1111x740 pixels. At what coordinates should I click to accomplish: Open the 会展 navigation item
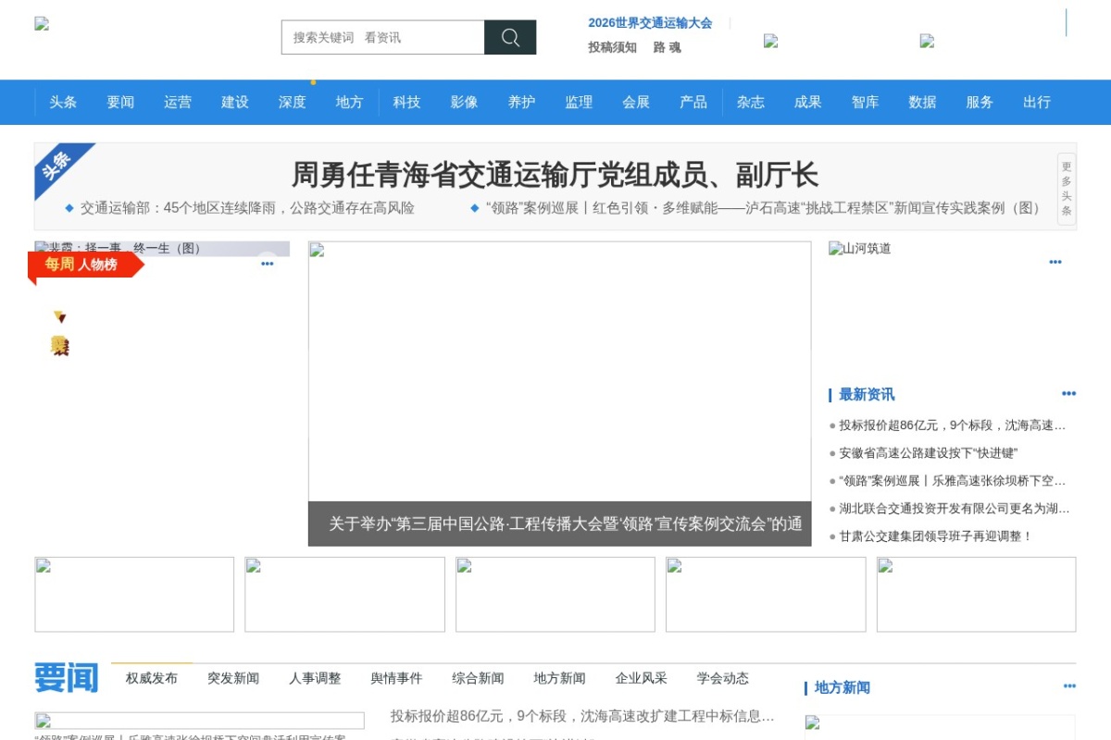coord(636,102)
